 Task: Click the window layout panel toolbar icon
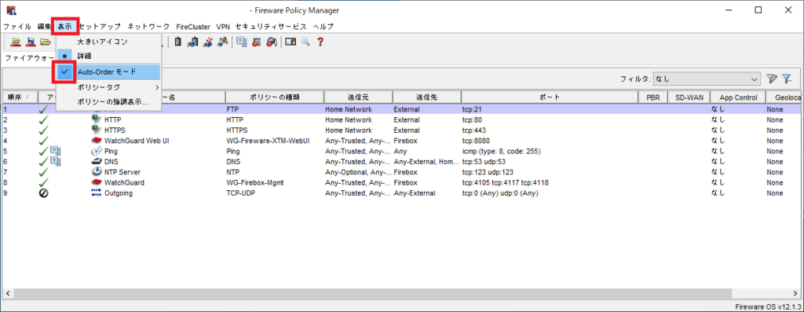point(291,42)
